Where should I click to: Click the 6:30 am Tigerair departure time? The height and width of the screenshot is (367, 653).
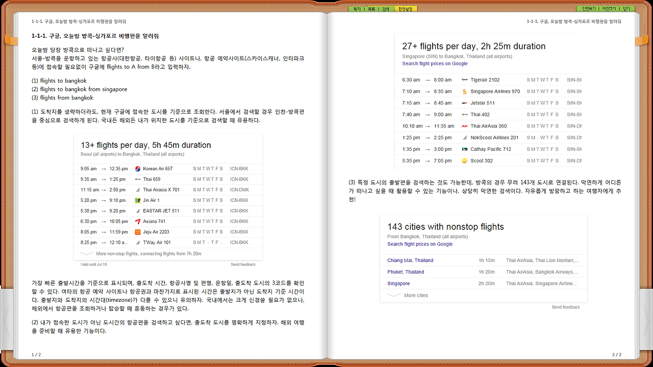411,80
